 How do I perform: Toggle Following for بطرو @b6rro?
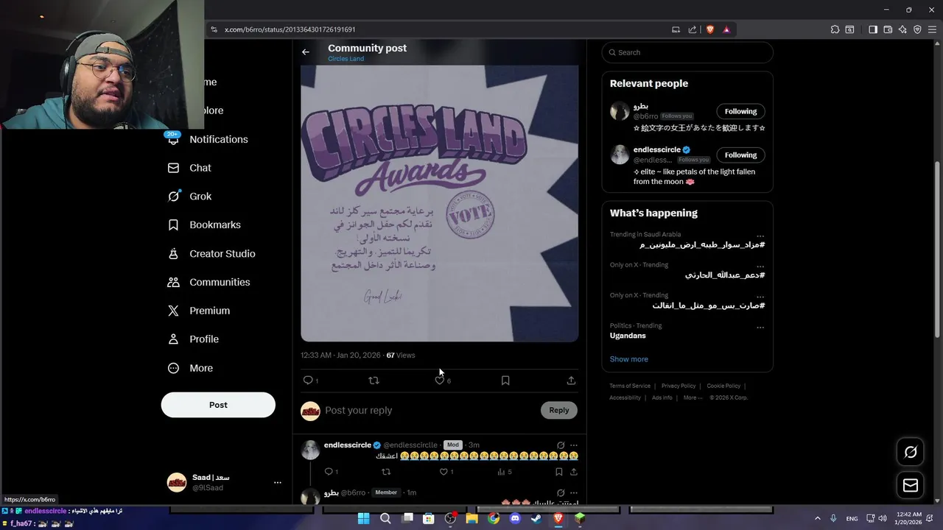click(x=740, y=111)
